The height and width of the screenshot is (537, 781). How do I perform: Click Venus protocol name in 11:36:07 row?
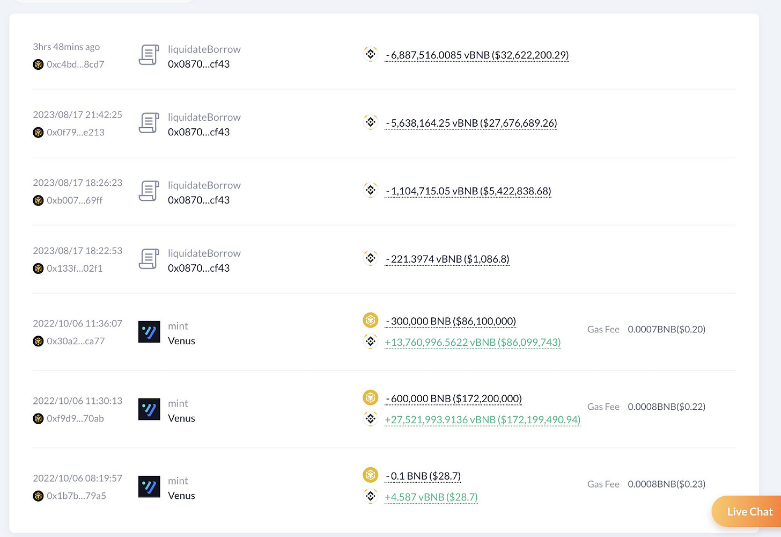click(181, 341)
